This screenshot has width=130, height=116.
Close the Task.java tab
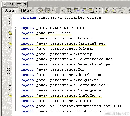[x=25, y=4]
